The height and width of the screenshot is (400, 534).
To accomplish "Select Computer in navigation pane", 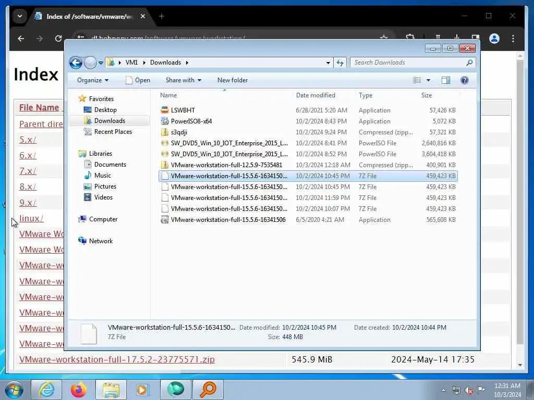I will pos(103,219).
